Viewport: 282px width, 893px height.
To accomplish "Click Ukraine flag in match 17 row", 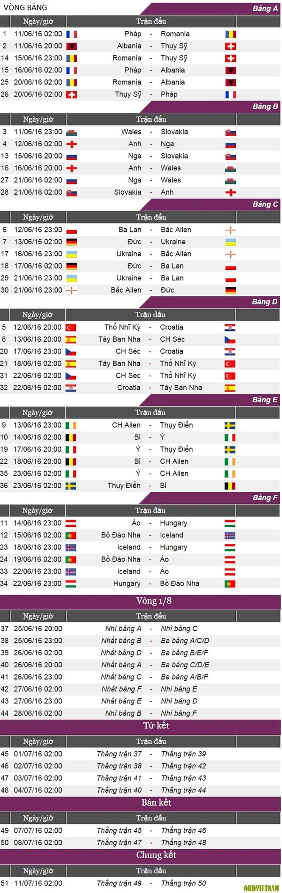I will (x=72, y=254).
